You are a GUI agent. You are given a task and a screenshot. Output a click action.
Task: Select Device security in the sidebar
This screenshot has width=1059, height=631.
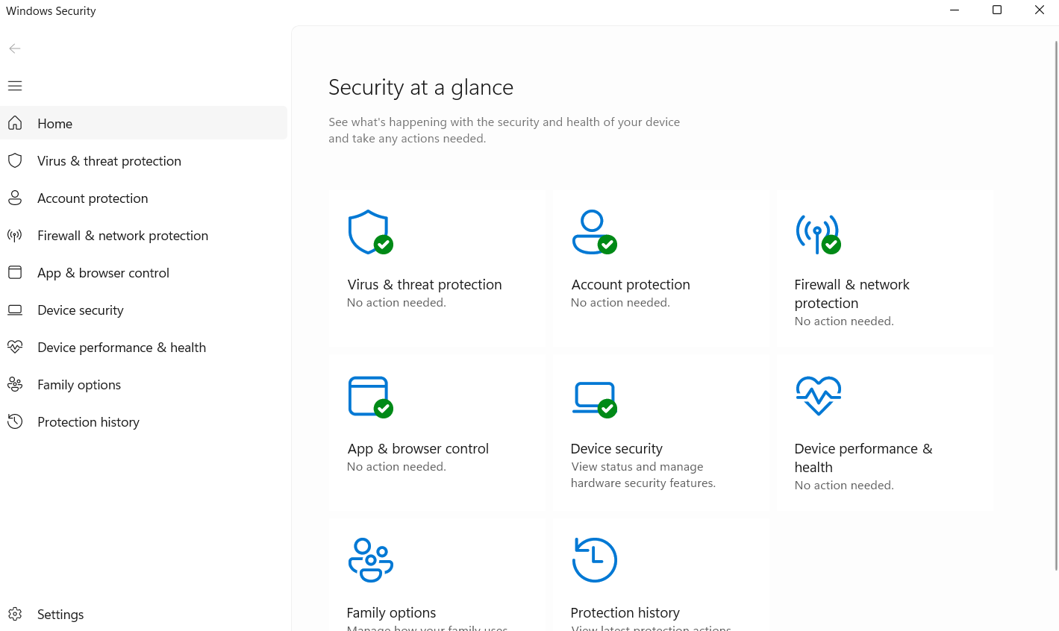click(x=81, y=310)
